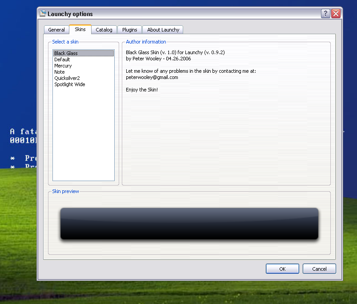Image resolution: width=357 pixels, height=304 pixels.
Task: Choose the Quicksilver2 skin
Action: [84, 78]
